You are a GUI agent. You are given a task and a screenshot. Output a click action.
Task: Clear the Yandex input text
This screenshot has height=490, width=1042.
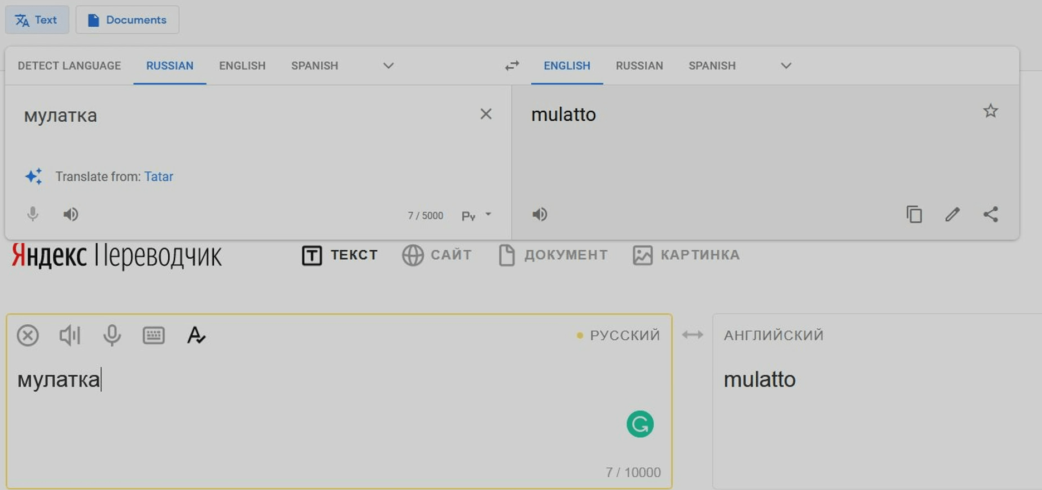pos(28,335)
